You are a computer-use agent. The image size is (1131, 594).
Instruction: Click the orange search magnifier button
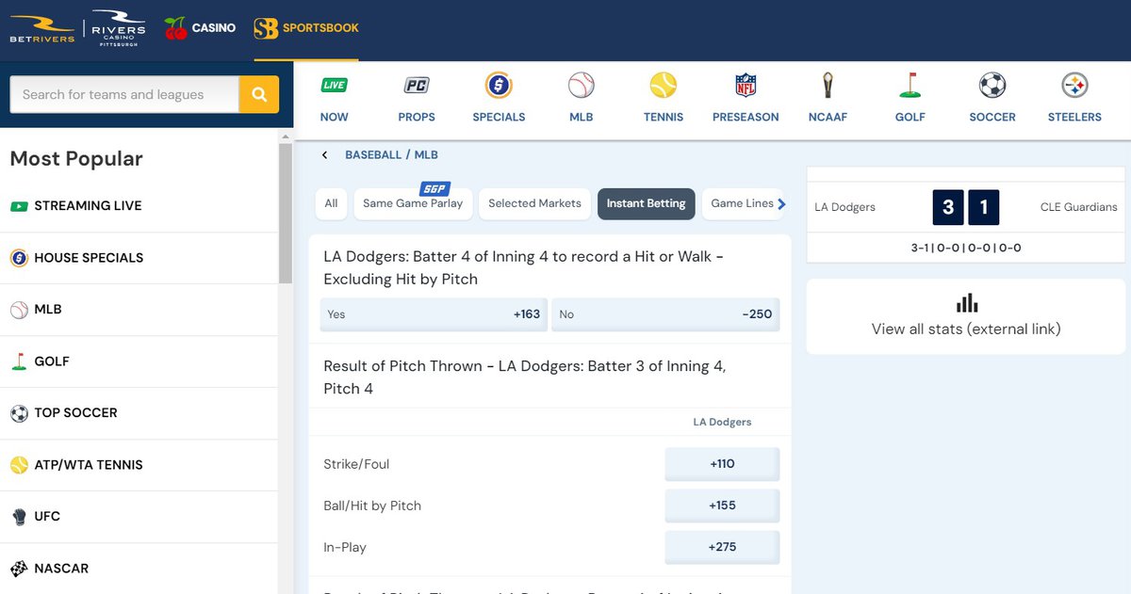[259, 94]
